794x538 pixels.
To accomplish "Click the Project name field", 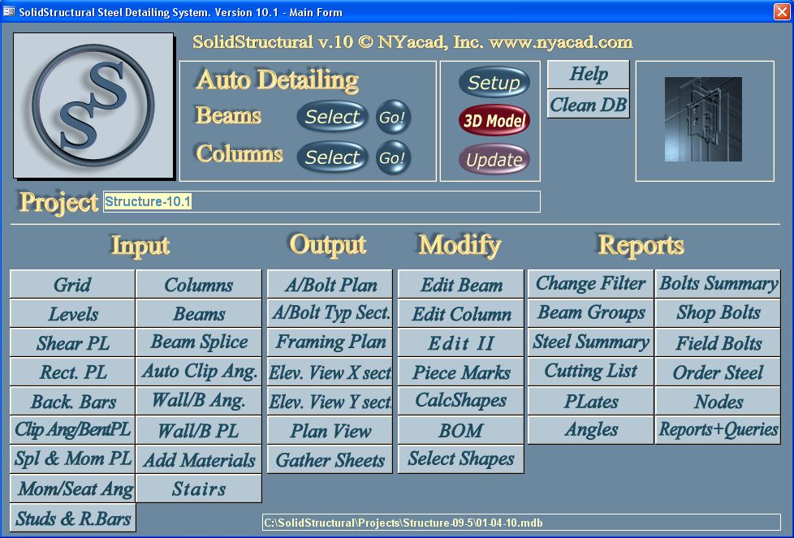I will click(321, 201).
